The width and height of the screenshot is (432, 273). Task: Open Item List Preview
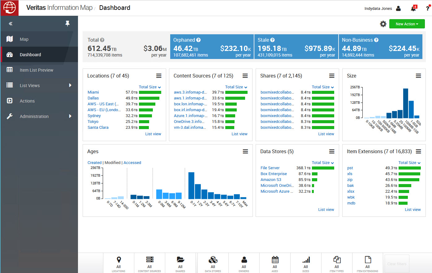coord(37,70)
